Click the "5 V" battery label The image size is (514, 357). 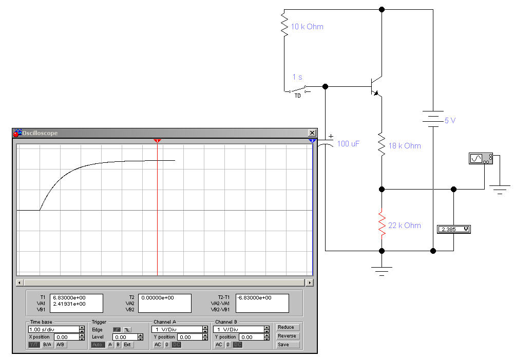click(450, 121)
